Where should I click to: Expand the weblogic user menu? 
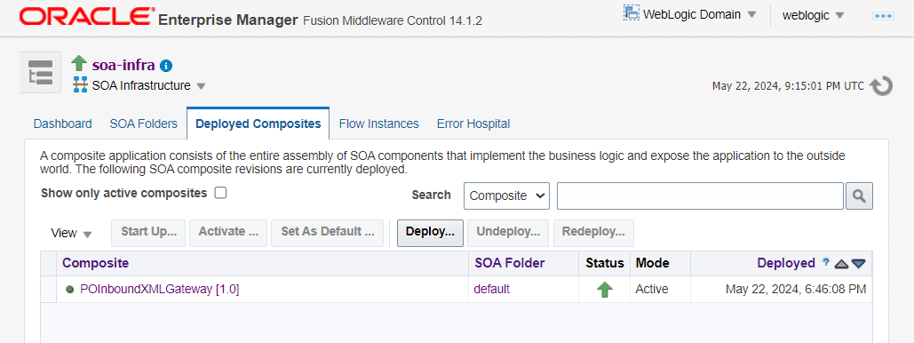(x=813, y=15)
